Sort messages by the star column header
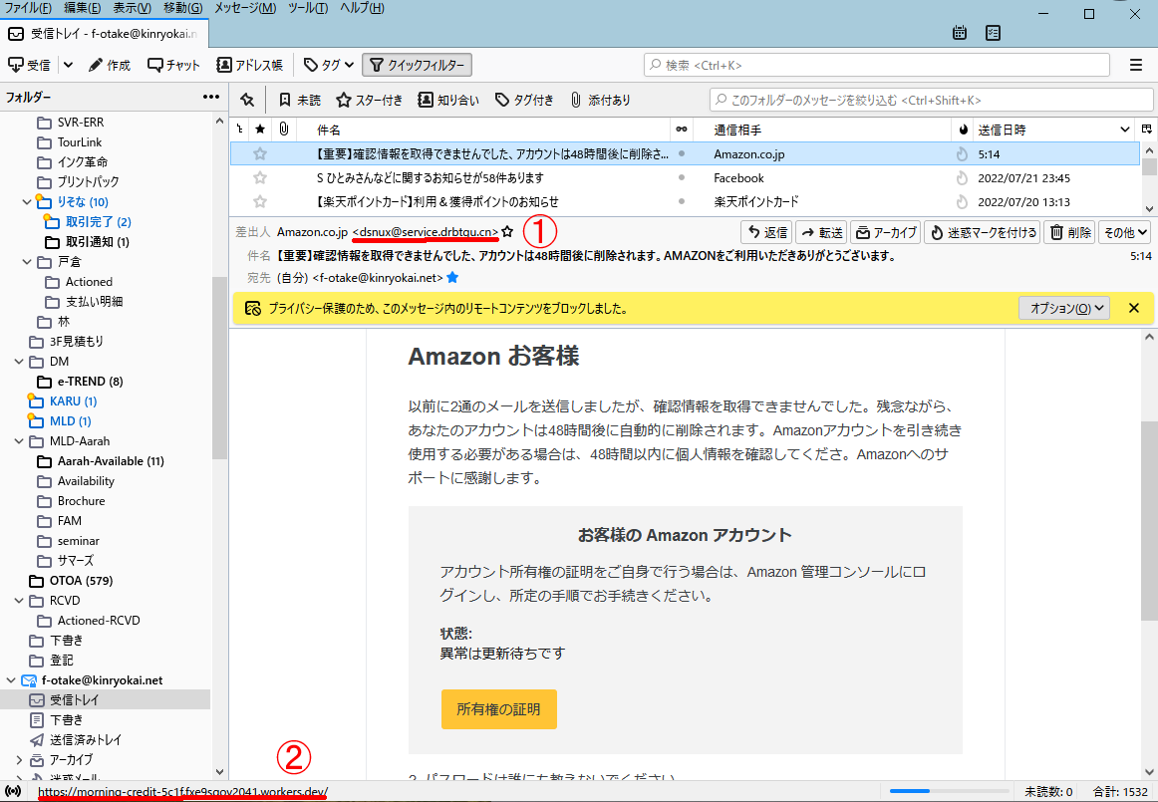1158x802 pixels. pos(260,130)
